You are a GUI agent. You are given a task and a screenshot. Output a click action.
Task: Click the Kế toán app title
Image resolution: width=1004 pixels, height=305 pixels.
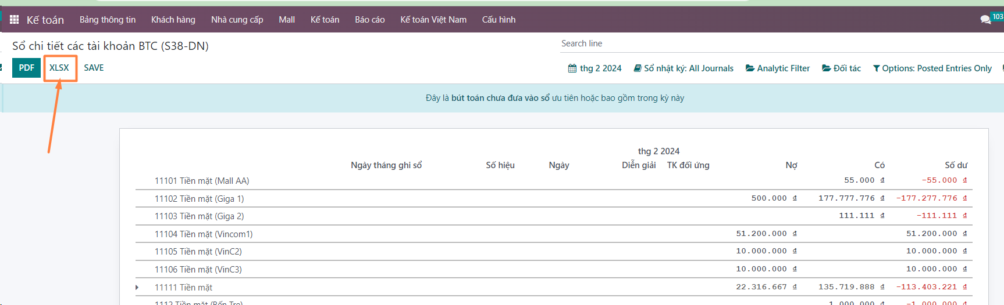(x=45, y=20)
